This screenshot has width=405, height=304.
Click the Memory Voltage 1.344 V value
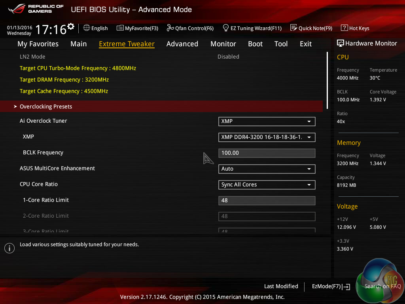pyautogui.click(x=378, y=163)
